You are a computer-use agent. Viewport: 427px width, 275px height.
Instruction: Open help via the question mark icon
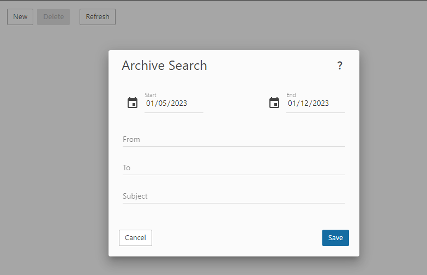pos(340,65)
